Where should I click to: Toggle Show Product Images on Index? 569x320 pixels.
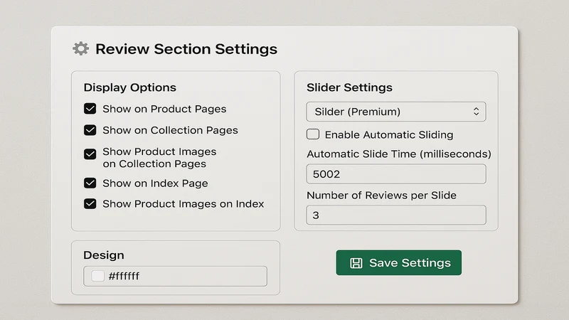[90, 203]
